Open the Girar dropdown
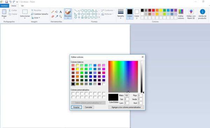This screenshot has width=210, height=128. 36,18
